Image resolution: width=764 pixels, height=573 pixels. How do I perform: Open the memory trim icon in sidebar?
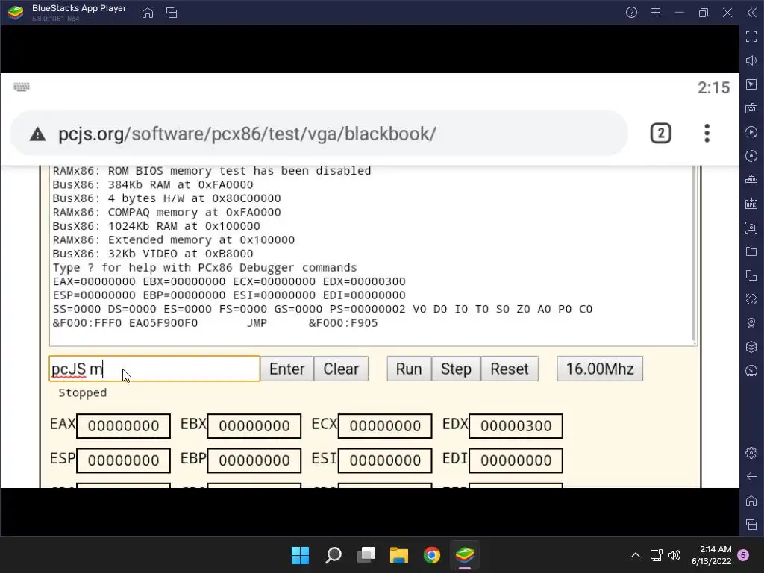pos(751,180)
